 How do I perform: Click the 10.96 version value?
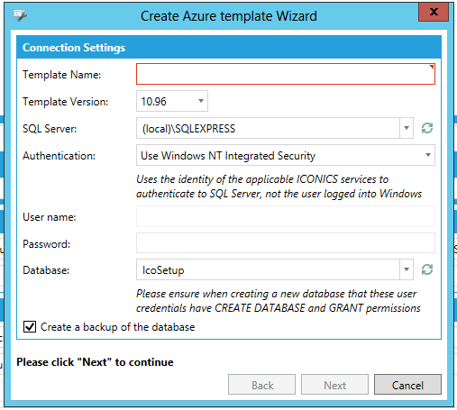tap(154, 102)
